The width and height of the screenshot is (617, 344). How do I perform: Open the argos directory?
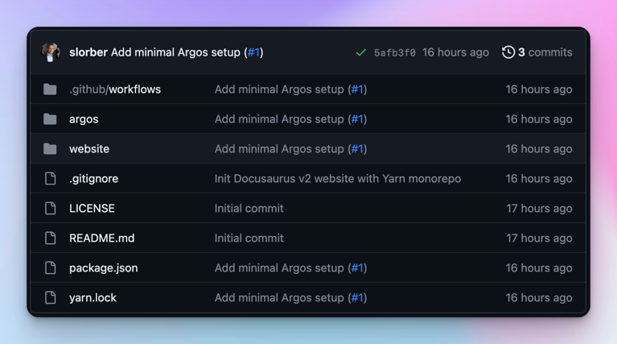[x=84, y=119]
